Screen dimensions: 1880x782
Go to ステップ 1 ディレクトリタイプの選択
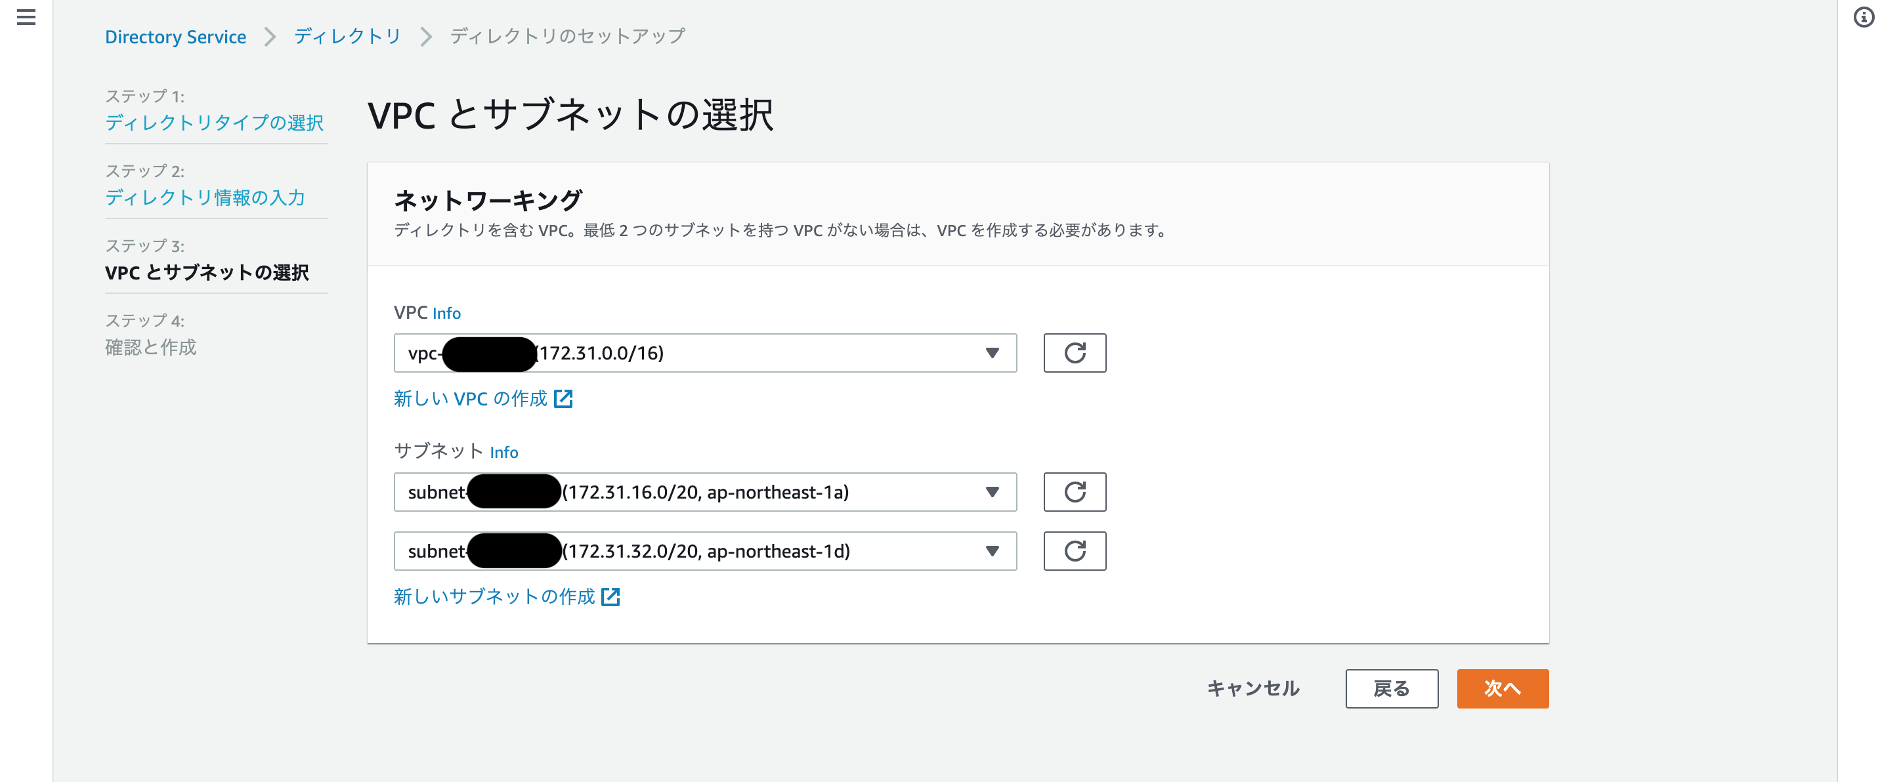214,123
